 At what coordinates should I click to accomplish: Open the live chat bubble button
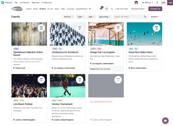click(165, 121)
